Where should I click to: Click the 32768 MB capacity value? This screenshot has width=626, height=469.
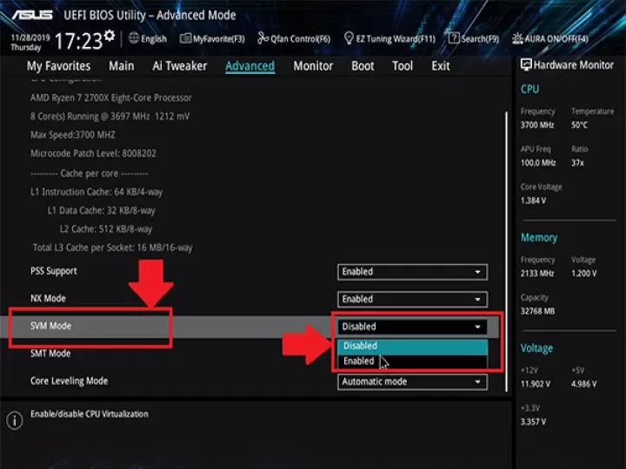537,311
